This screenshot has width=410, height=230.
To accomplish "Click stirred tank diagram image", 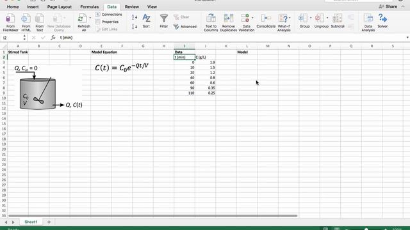I will [x=48, y=88].
